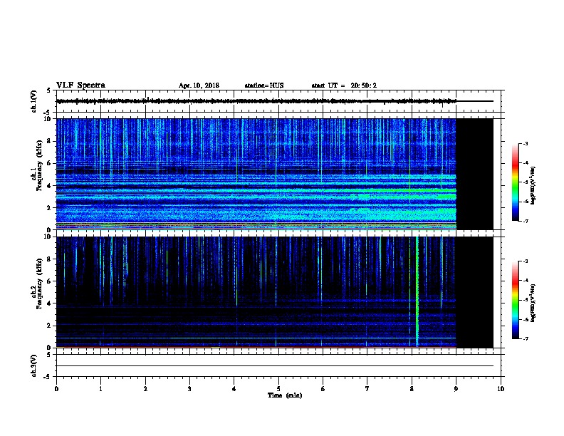
Task: Click the "-5" tick on ch.1(V) axis
Action: click(x=48, y=113)
